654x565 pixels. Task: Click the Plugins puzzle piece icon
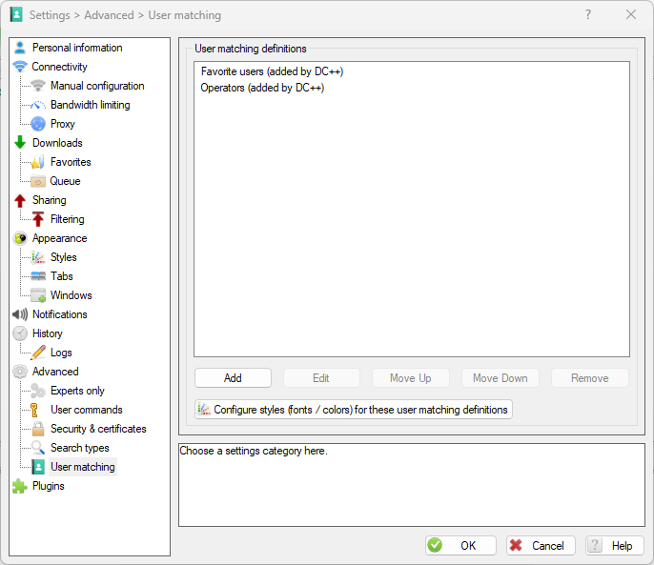[20, 486]
